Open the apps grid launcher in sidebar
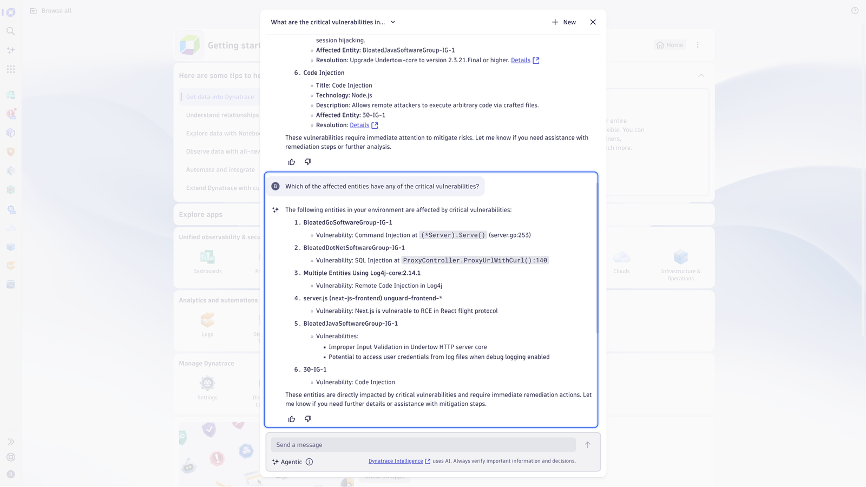The width and height of the screenshot is (866, 487). pyautogui.click(x=11, y=69)
